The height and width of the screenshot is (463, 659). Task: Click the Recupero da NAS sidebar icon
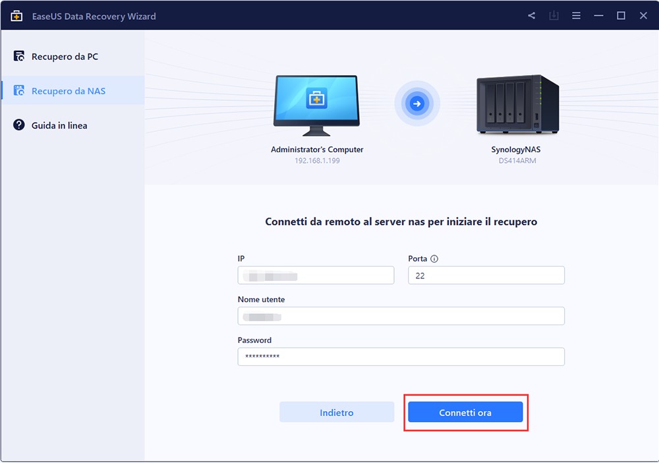pos(19,90)
